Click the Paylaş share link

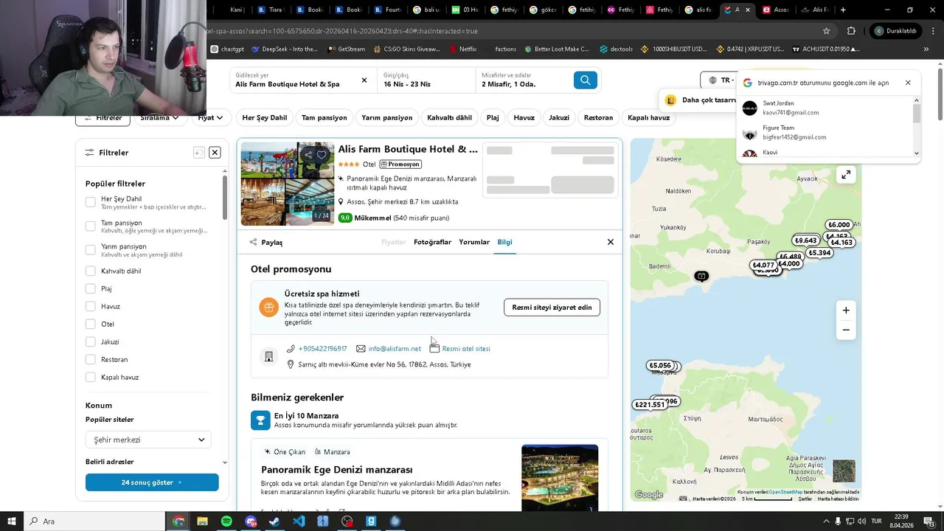(x=266, y=242)
